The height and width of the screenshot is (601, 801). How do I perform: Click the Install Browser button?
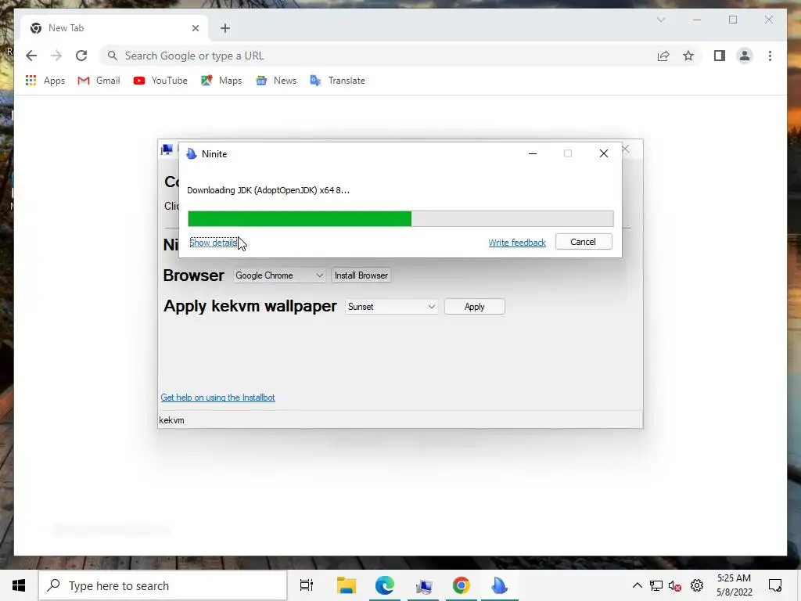click(361, 275)
